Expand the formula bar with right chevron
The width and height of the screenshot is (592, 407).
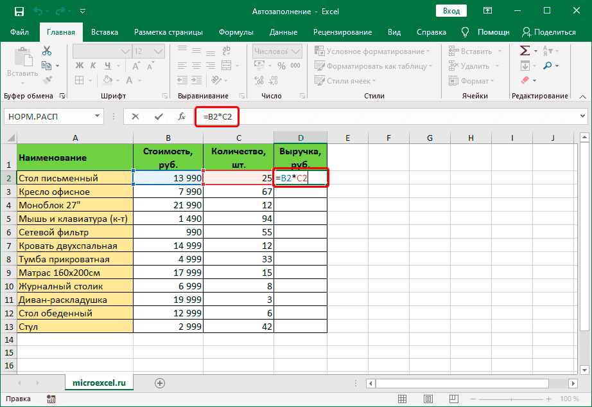click(x=582, y=116)
